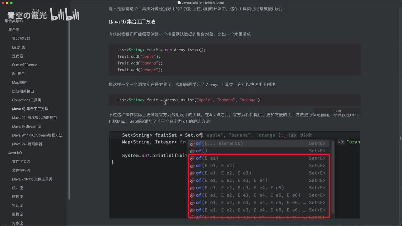This screenshot has height=226, width=402.
Task: Go to 文件字节流 section
Action: point(21,161)
